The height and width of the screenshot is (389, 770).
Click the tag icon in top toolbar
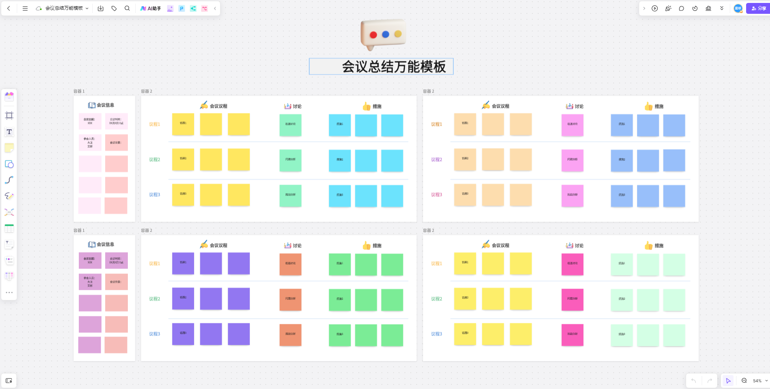click(114, 8)
